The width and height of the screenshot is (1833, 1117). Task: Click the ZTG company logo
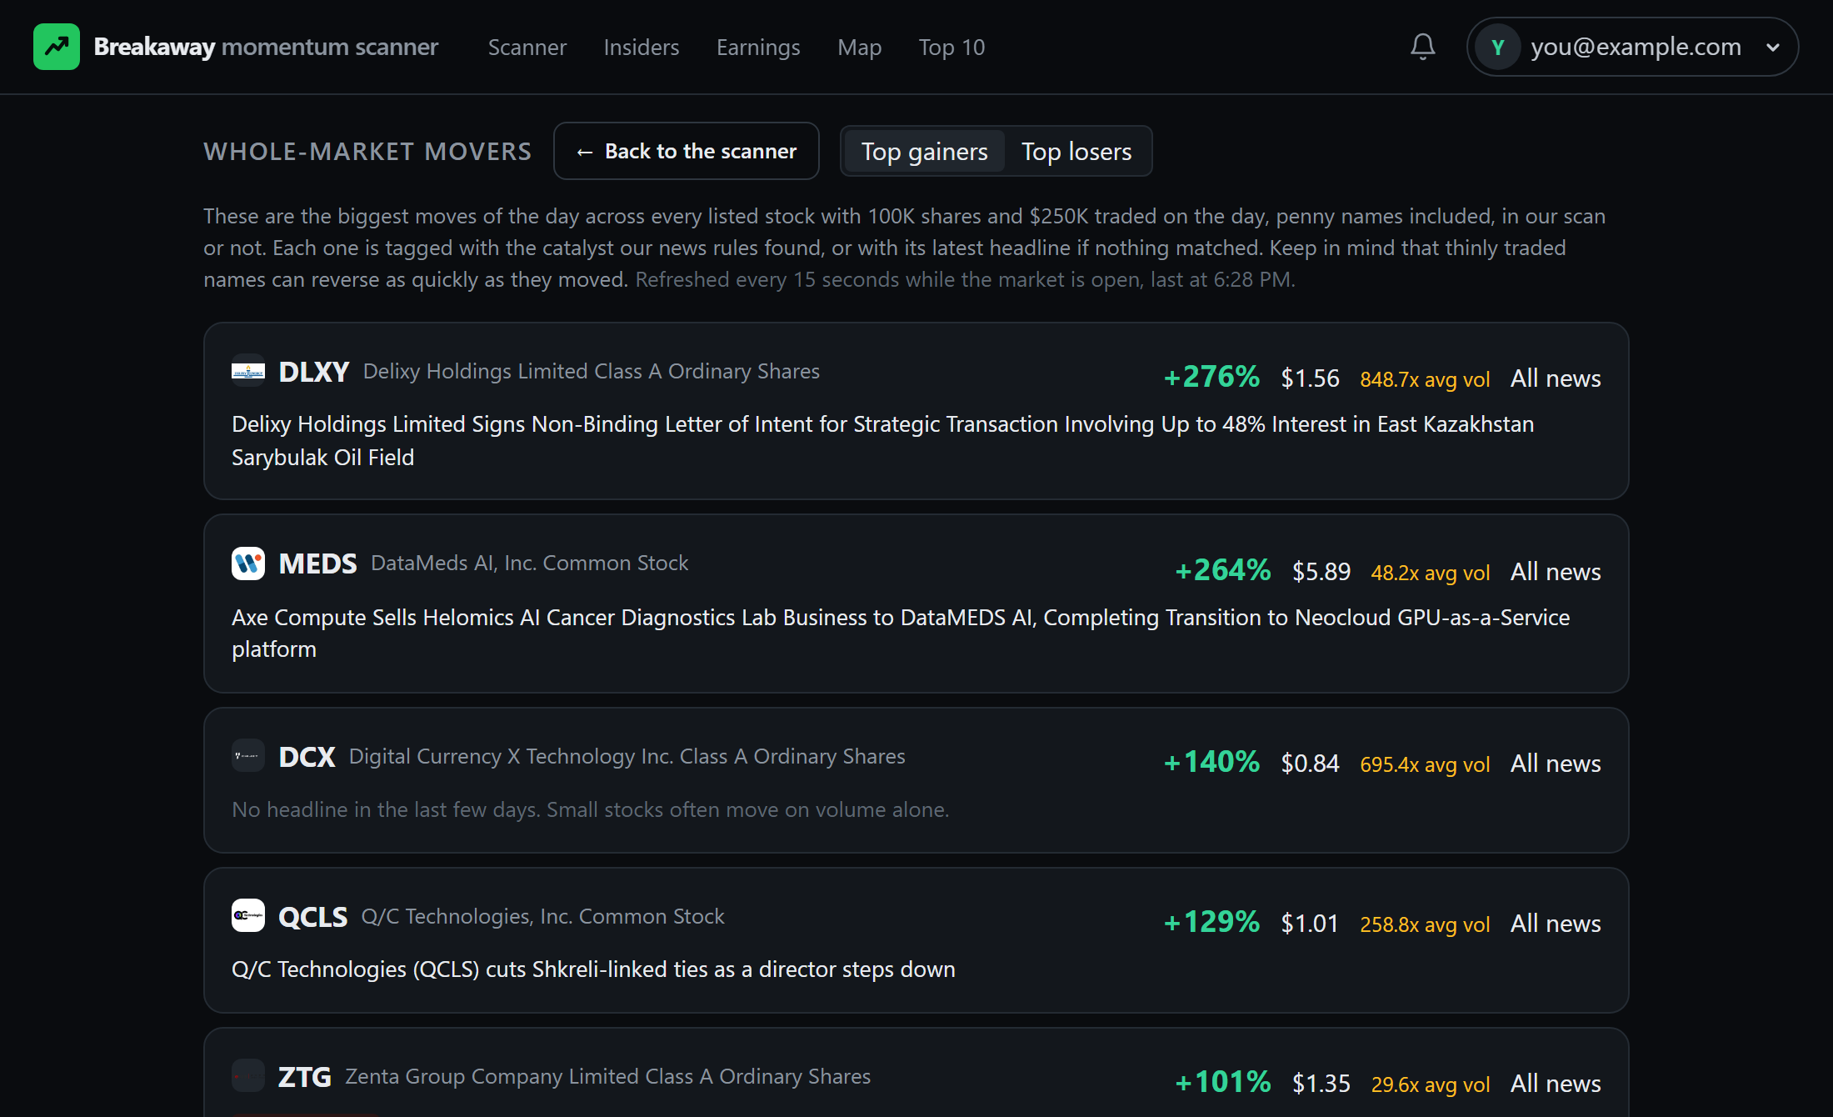(x=248, y=1076)
